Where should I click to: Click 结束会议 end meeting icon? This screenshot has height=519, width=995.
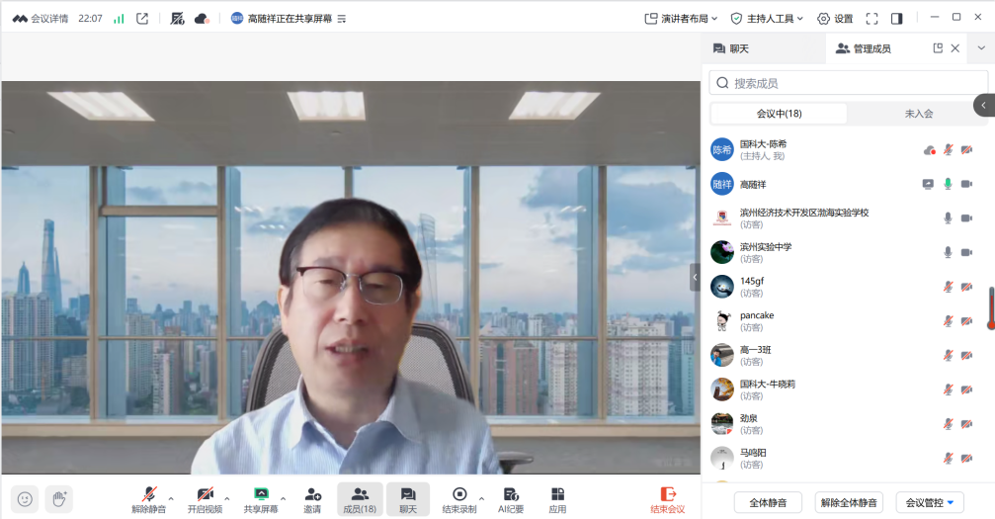click(x=668, y=494)
